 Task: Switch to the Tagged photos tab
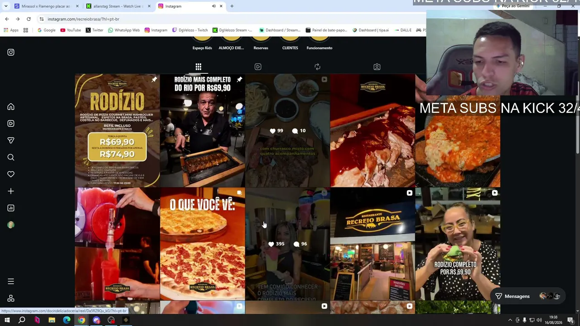pos(377,67)
